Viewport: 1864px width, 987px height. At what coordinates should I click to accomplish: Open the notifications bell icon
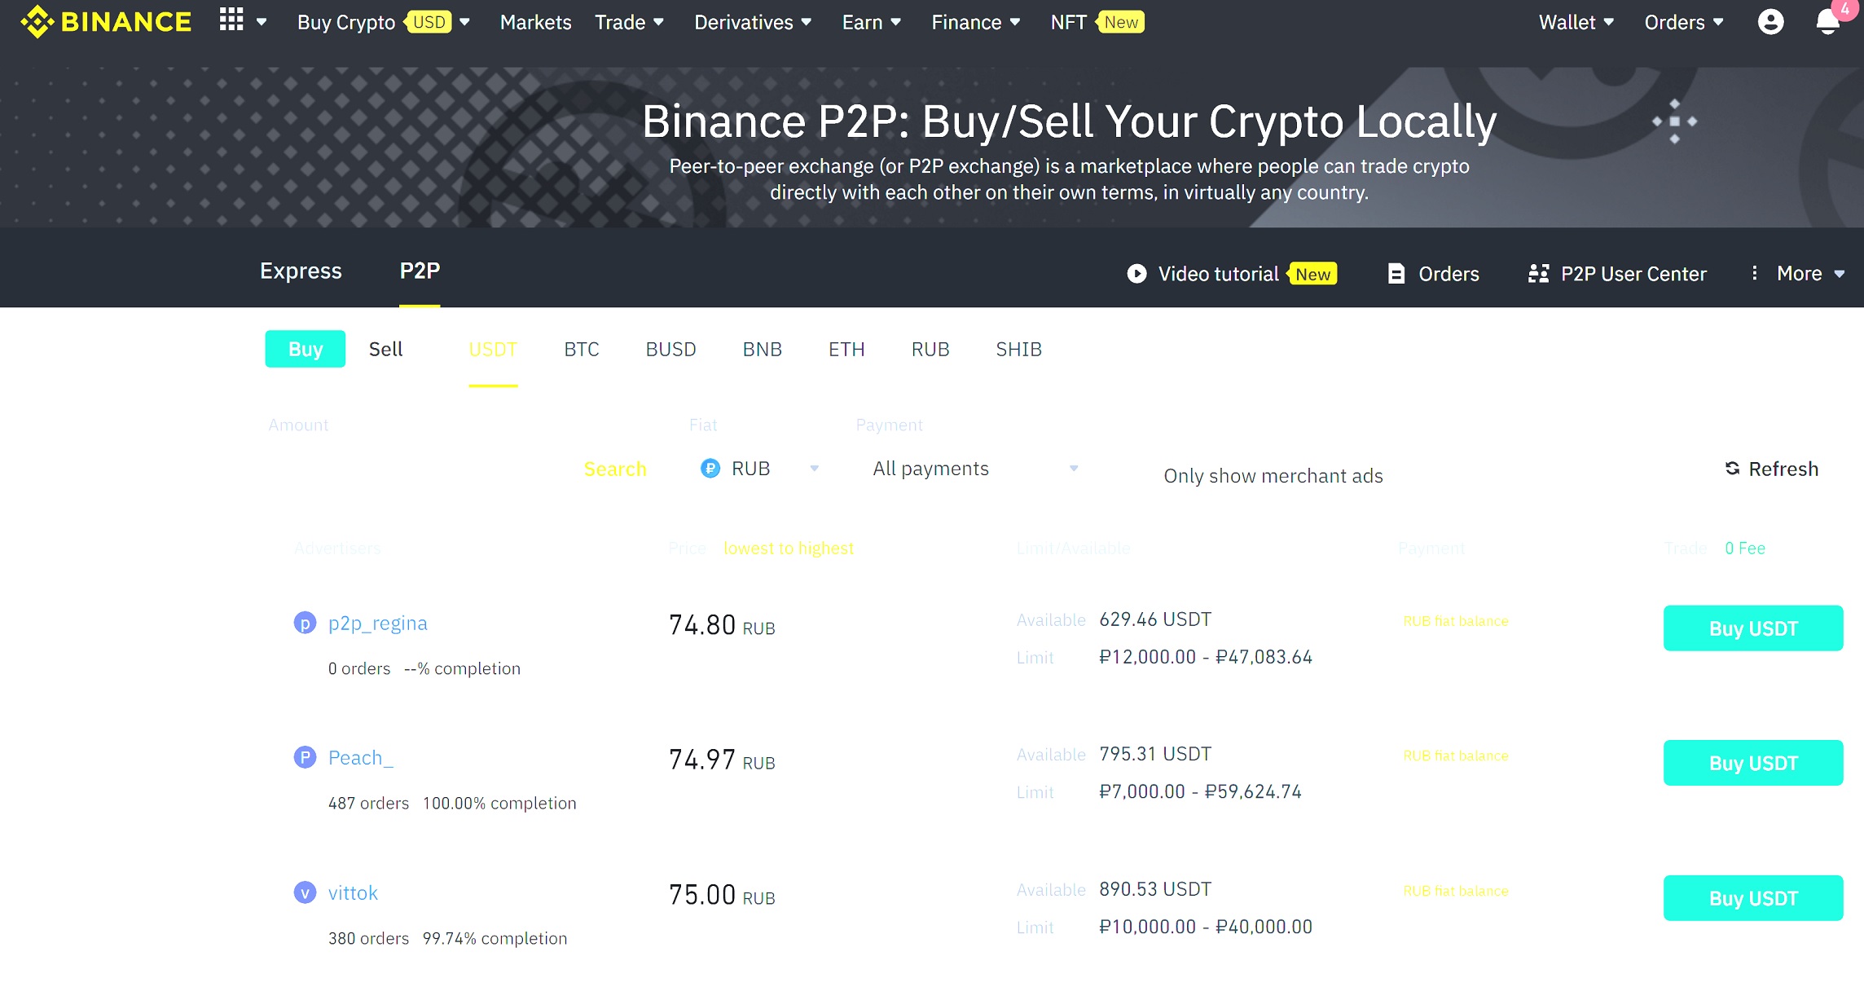(x=1827, y=22)
